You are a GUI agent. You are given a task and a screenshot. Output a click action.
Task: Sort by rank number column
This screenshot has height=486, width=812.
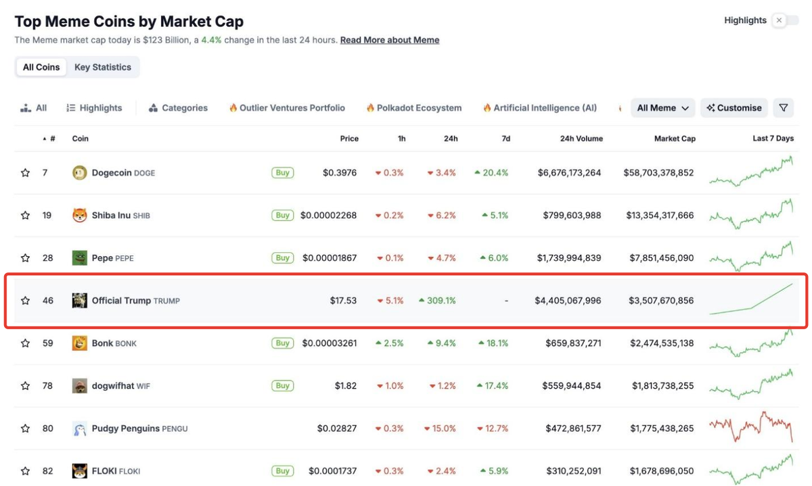[50, 139]
